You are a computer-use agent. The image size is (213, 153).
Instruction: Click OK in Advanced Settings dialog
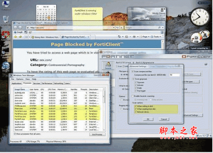[148, 119]
